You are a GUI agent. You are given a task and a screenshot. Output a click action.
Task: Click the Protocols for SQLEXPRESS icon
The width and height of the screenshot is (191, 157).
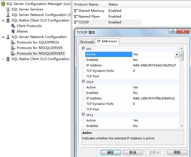tap(13, 42)
